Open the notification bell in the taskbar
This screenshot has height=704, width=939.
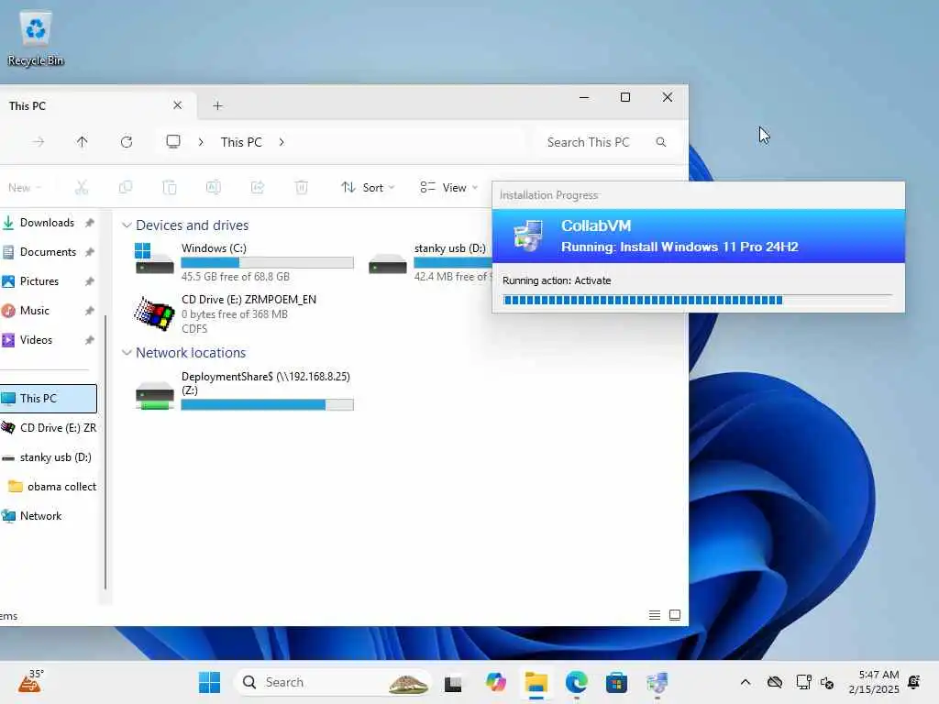(914, 682)
